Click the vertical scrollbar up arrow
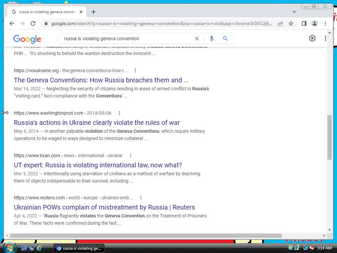 click(329, 33)
